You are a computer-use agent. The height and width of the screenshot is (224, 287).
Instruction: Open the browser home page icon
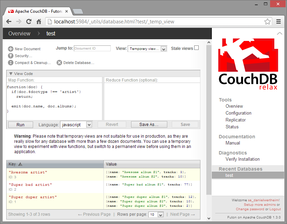pos(39,22)
